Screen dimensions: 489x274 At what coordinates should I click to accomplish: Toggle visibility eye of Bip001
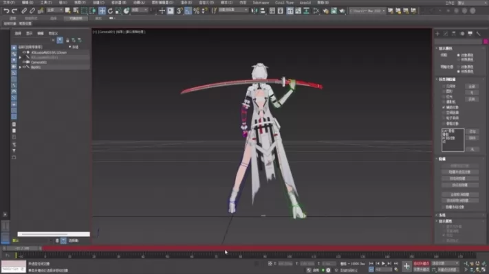point(24,67)
